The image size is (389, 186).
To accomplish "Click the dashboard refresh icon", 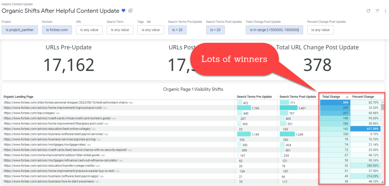I will click(x=368, y=11).
